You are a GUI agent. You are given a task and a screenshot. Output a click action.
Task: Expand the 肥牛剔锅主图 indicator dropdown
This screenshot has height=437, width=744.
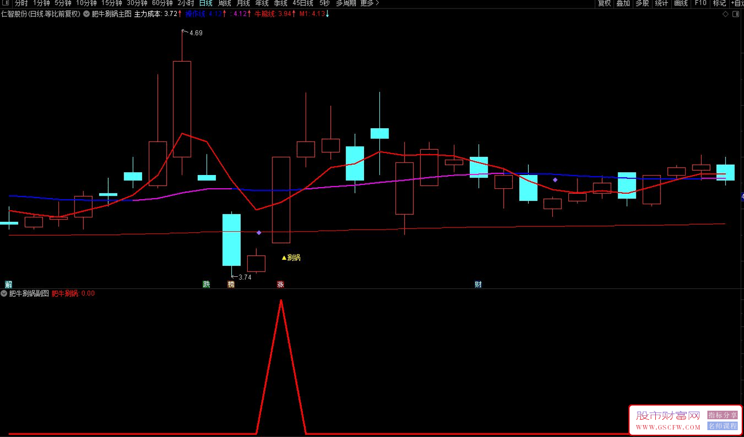(x=86, y=14)
